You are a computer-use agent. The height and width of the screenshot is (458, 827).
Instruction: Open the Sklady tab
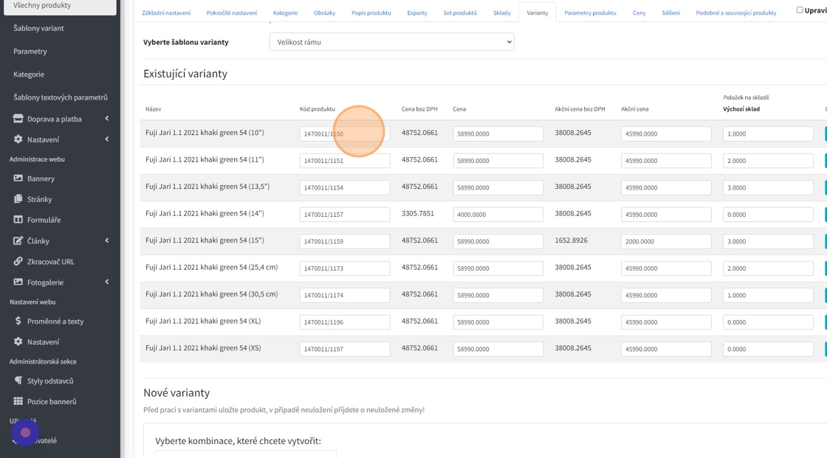point(501,13)
